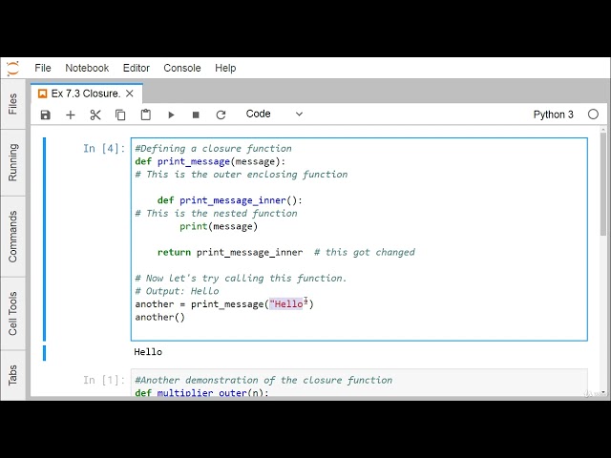The width and height of the screenshot is (611, 458).
Task: Paste cell from clipboard icon
Action: click(x=146, y=114)
